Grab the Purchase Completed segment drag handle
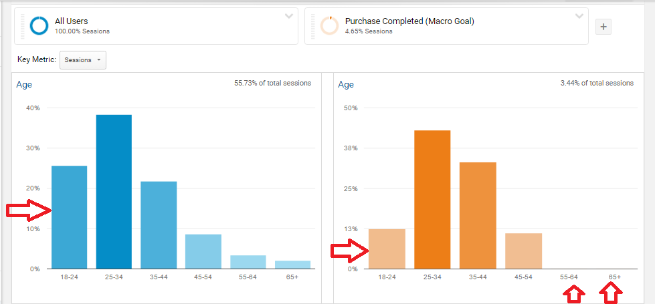655x304 pixels. pos(313,26)
